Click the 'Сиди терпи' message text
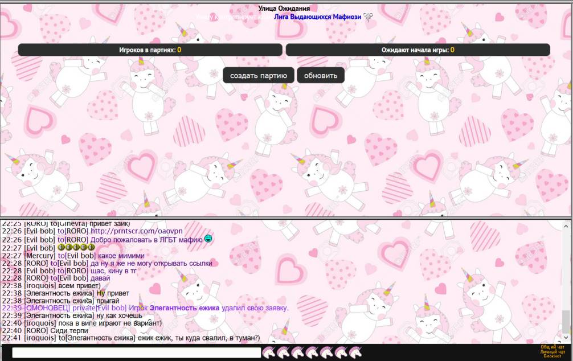 point(69,330)
